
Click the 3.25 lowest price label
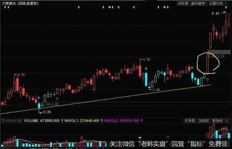coord(47,112)
